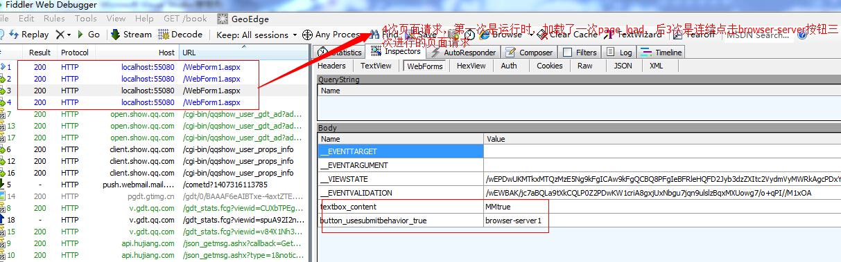Toggle Decode mode in toolbar
Image resolution: width=841 pixels, height=262 pixels.
click(181, 34)
